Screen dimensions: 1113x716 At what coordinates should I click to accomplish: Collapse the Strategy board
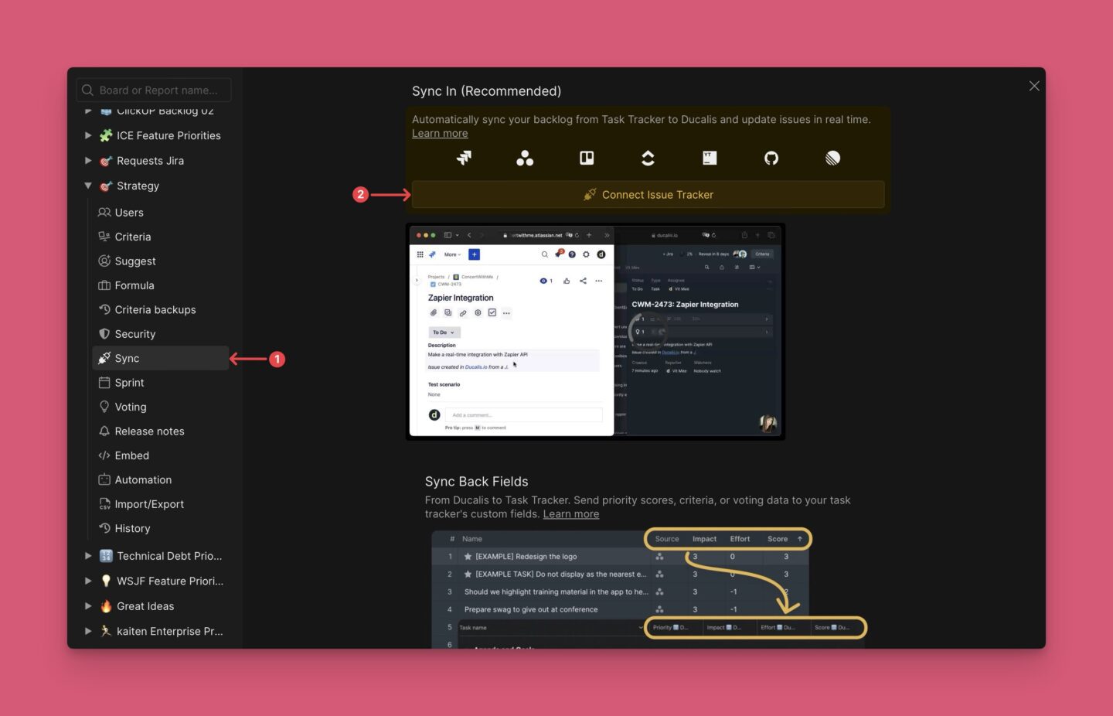pos(87,186)
